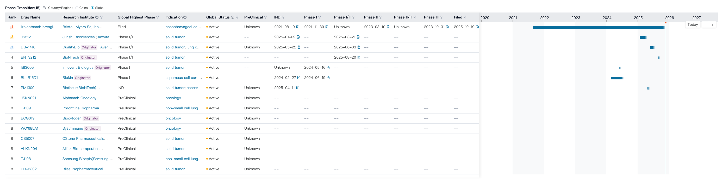Open the BNT3212 drug link
Image resolution: width=723 pixels, height=183 pixels.
click(x=28, y=58)
